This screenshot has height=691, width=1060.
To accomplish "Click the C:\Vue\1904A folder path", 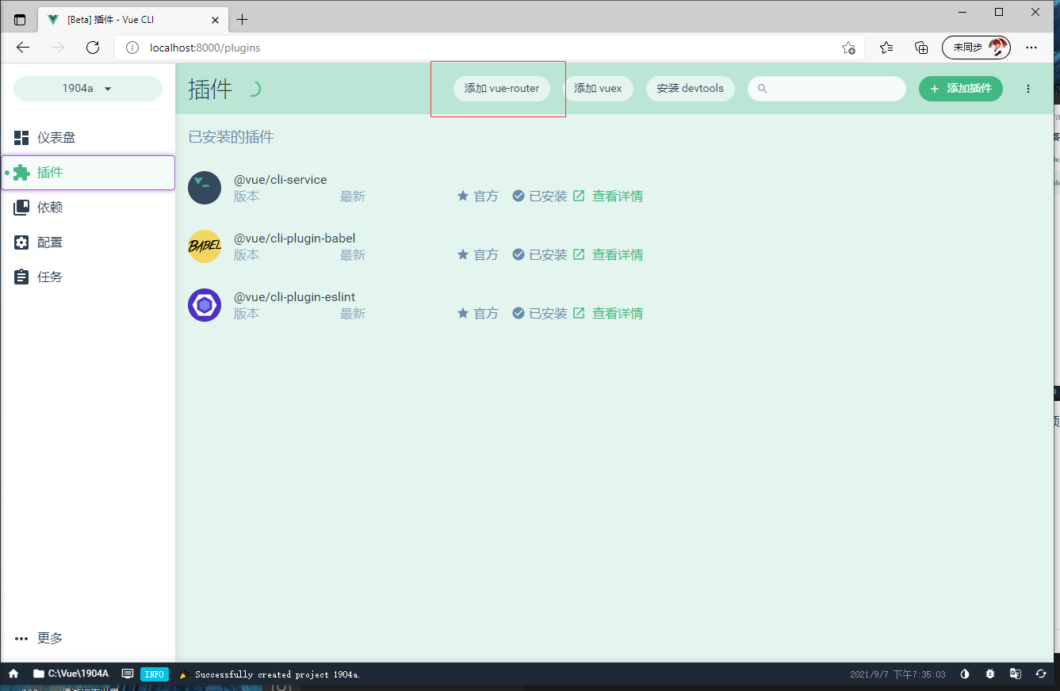I will coord(71,674).
